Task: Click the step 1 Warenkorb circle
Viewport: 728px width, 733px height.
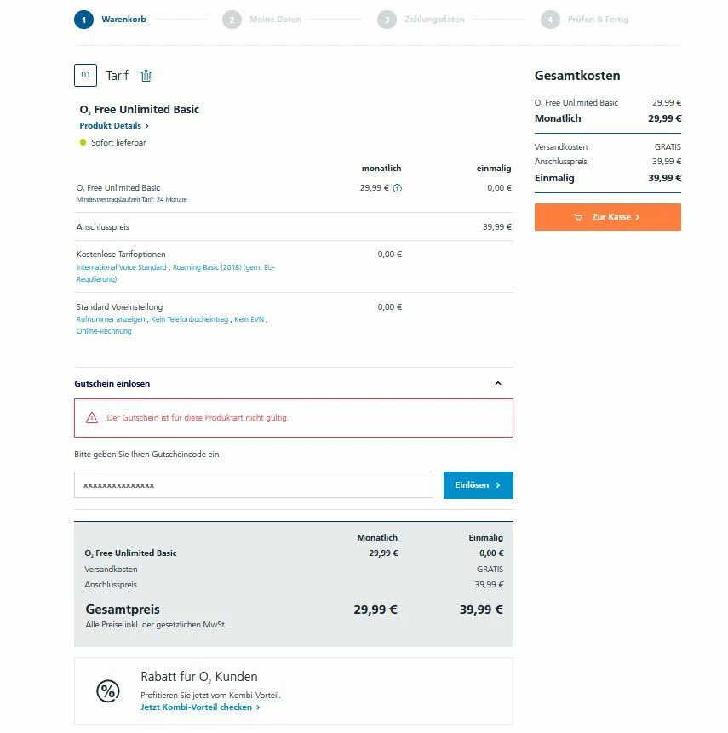Action: [83, 20]
